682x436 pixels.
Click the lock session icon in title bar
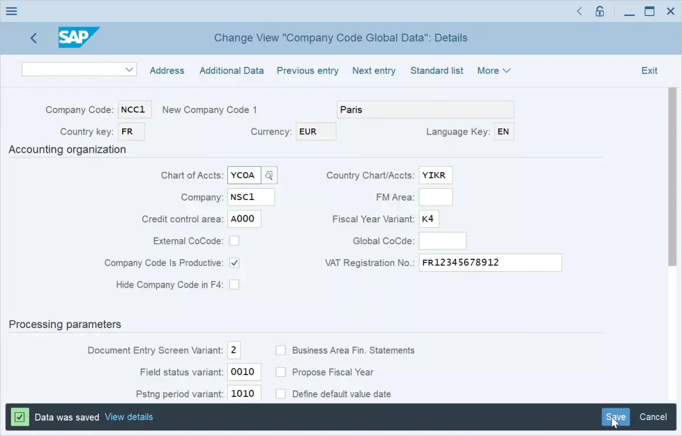click(x=600, y=11)
